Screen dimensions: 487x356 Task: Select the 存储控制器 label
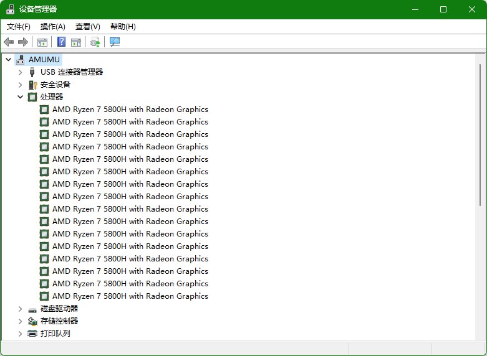click(59, 321)
